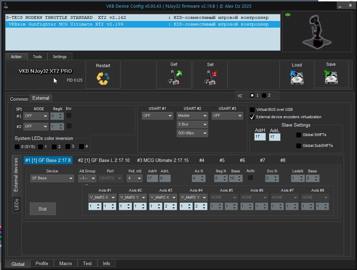
Task: Enable Virtual BUS over USB checkbox
Action: pyautogui.click(x=252, y=110)
